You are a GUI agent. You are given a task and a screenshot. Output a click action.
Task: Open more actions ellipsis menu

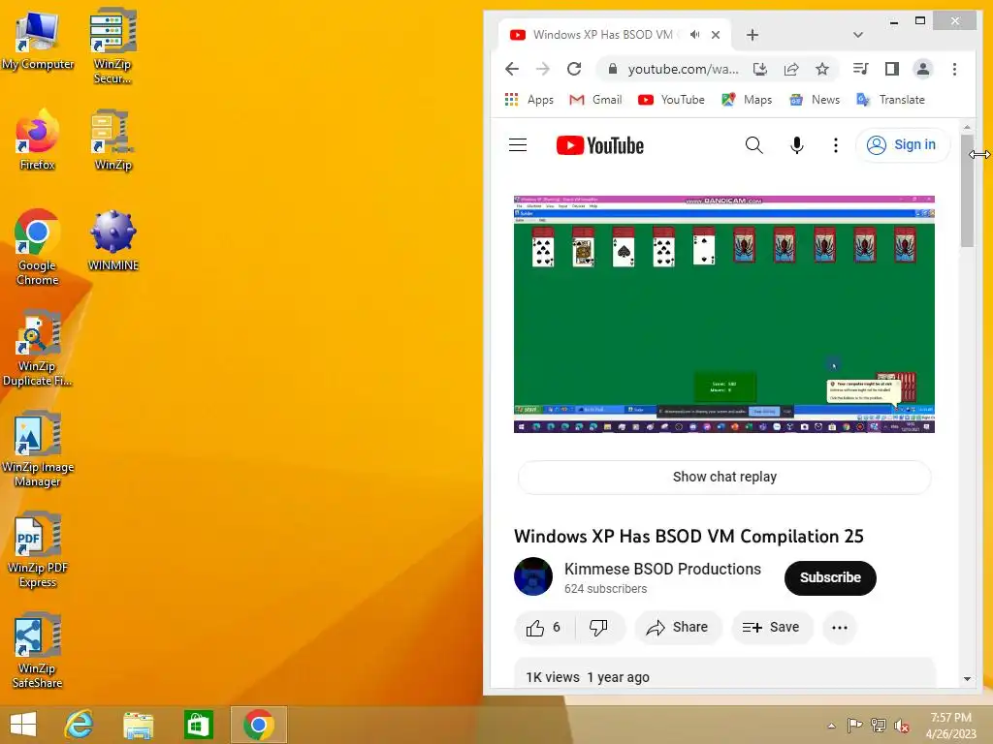pos(840,628)
